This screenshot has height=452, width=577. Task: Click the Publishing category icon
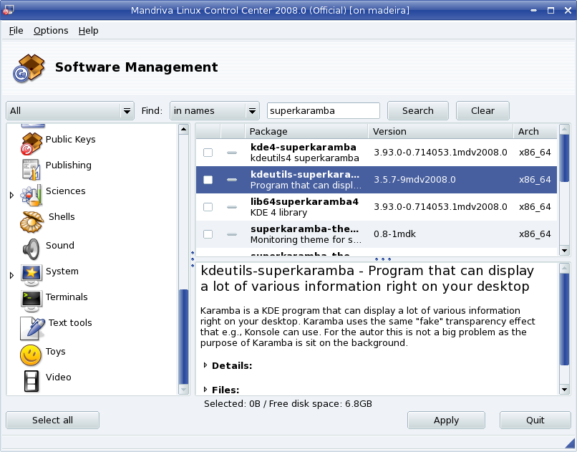pos(31,169)
